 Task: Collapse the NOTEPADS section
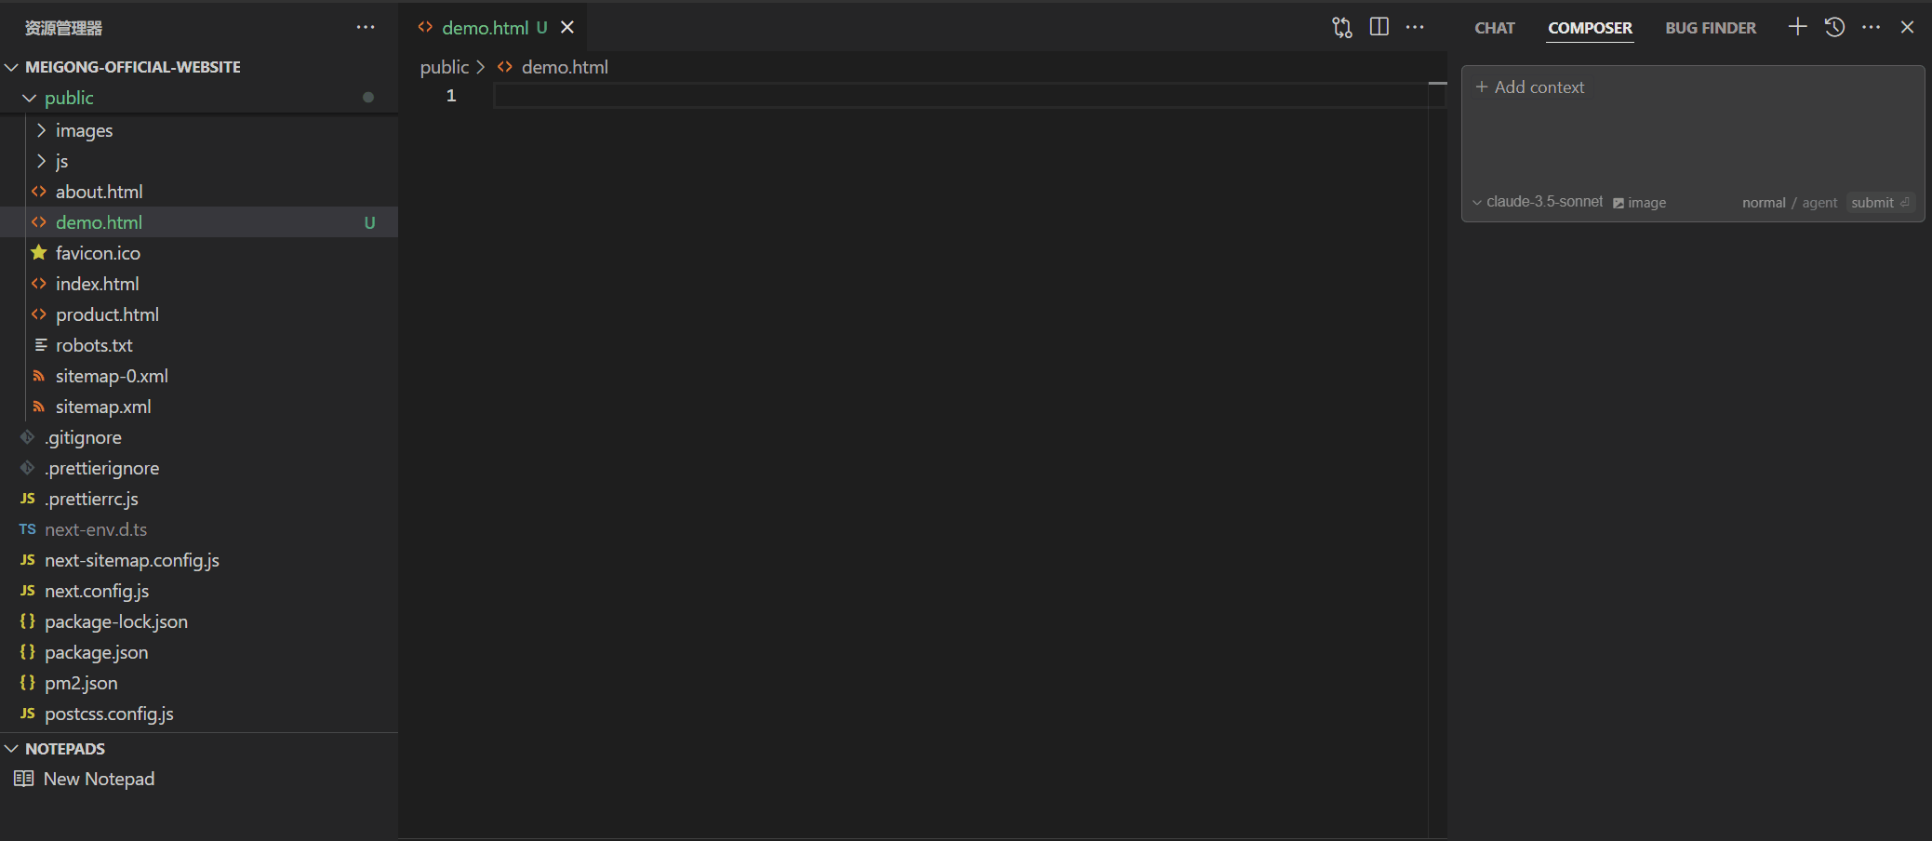(11, 748)
